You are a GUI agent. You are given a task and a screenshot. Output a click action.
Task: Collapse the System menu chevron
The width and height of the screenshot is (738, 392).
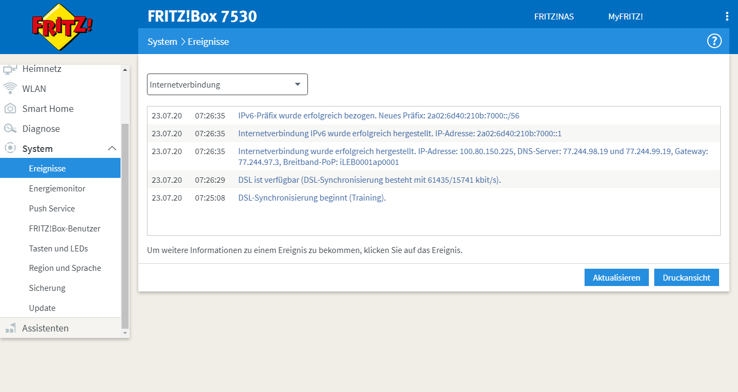click(x=112, y=149)
